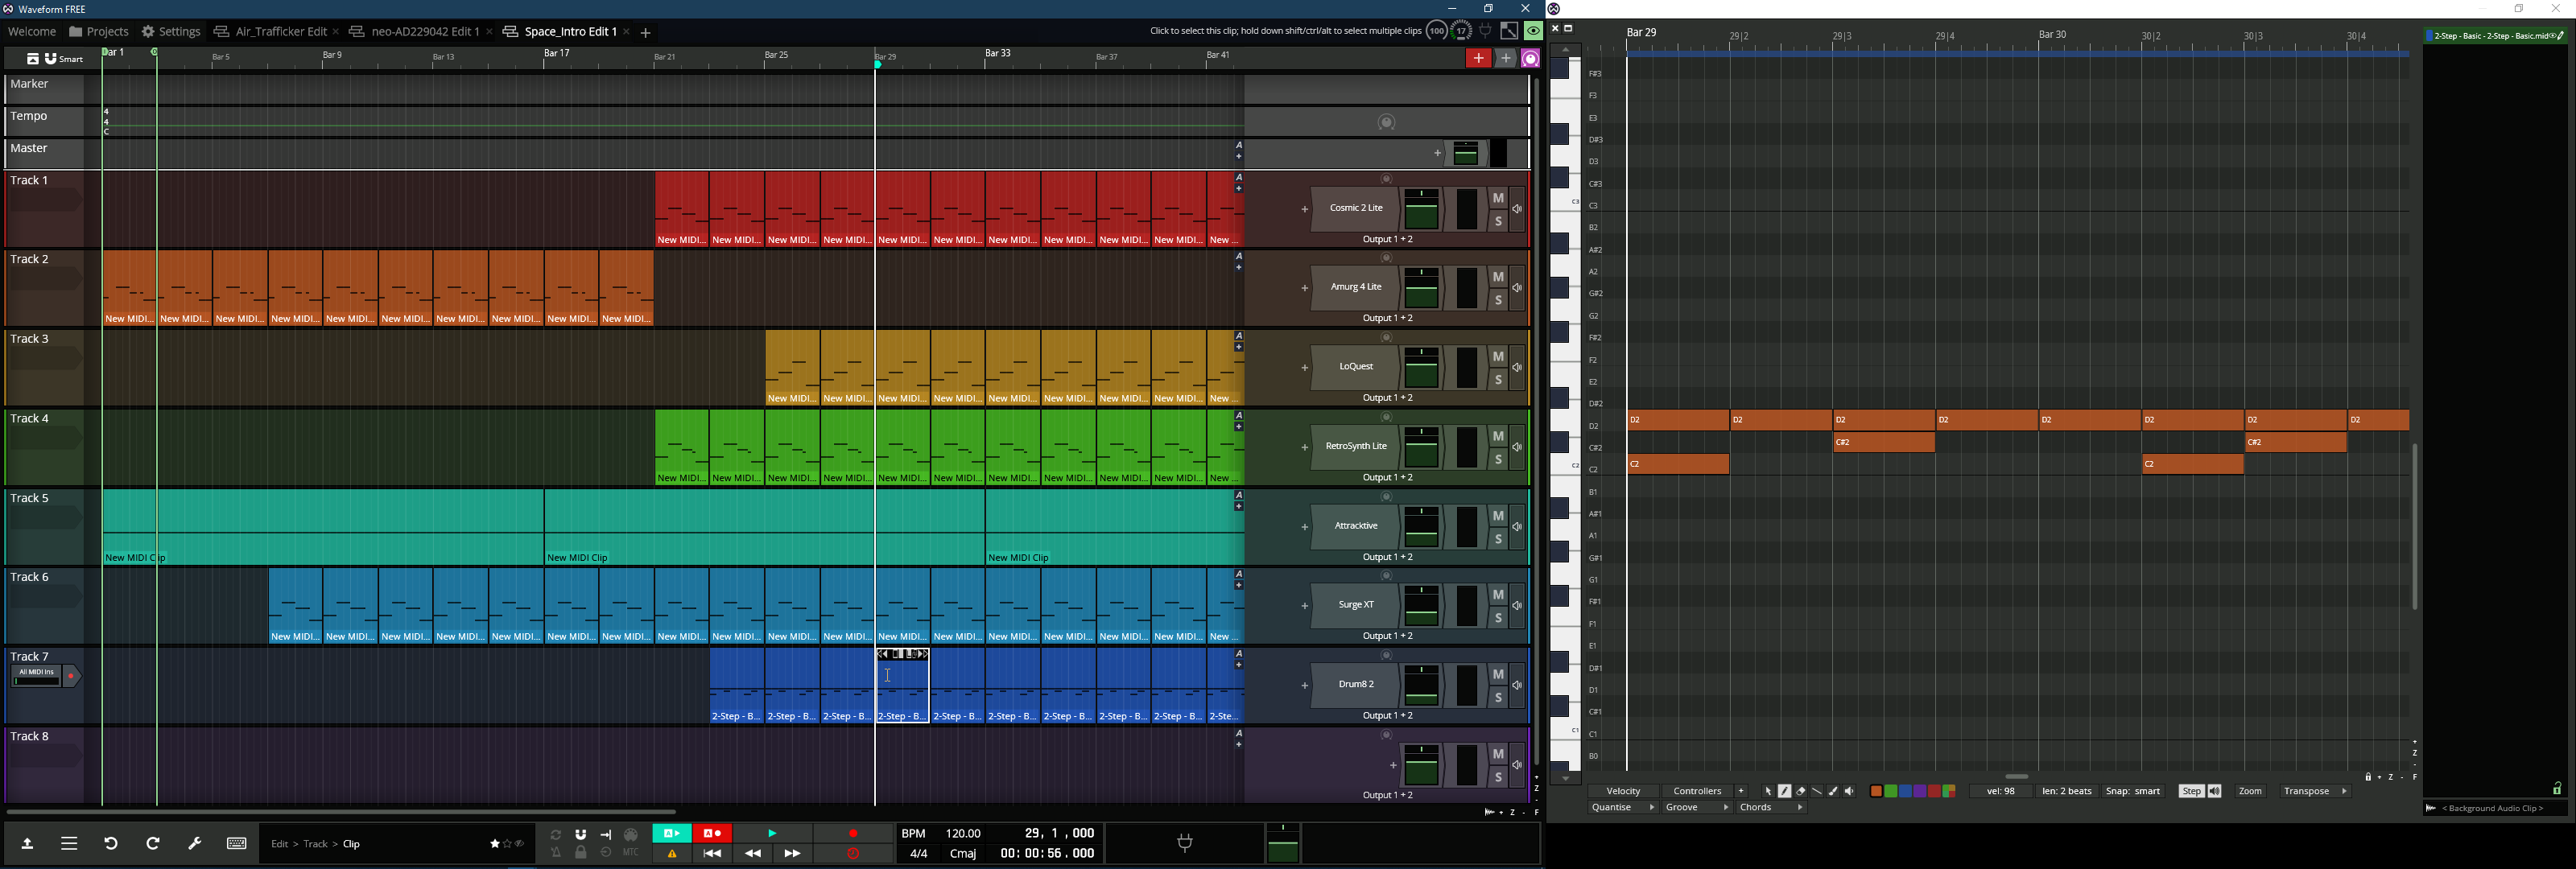The image size is (2576, 869).
Task: Open the Projects tab
Action: tap(99, 32)
